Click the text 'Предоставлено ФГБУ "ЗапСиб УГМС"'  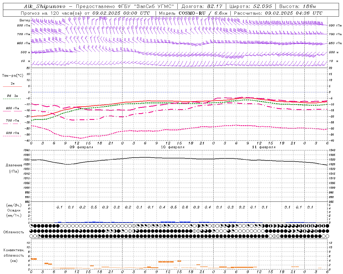125,6
